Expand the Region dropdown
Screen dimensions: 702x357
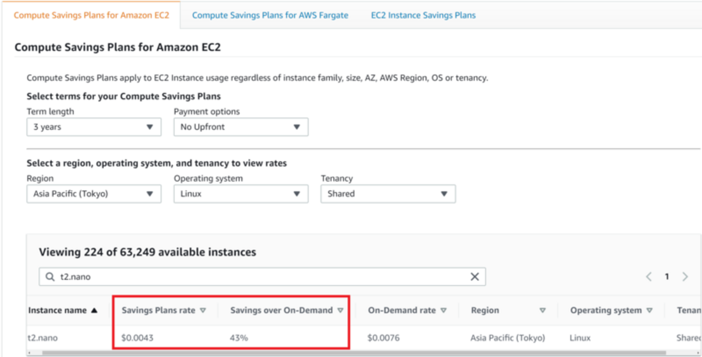pos(93,194)
